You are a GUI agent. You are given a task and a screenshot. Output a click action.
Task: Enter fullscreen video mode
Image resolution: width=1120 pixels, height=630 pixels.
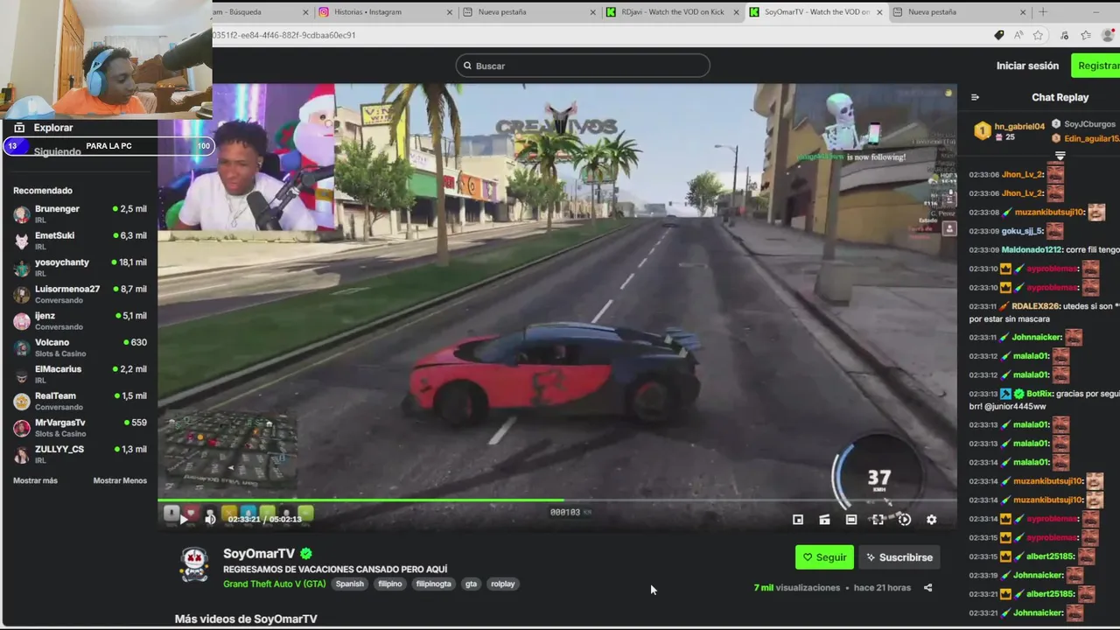point(878,520)
